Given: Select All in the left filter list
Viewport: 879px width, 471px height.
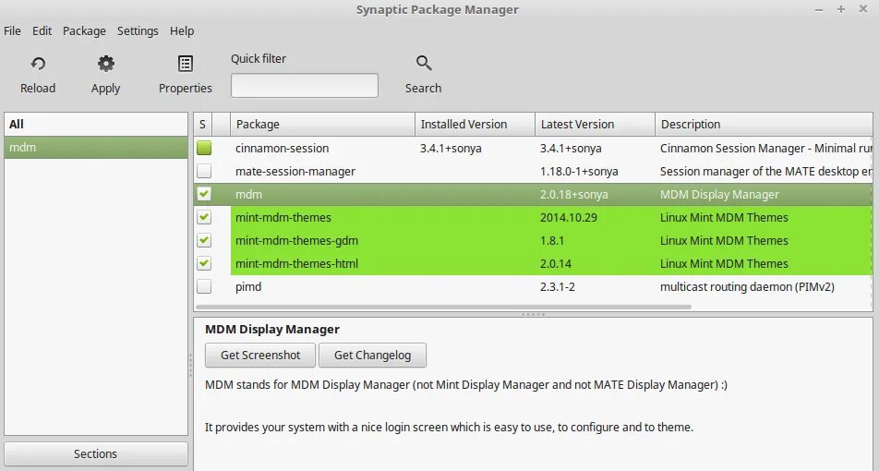Looking at the screenshot, I should coord(96,125).
